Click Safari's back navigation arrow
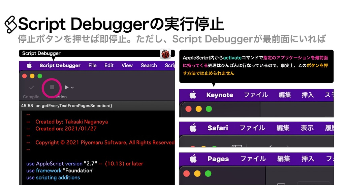The height and width of the screenshot is (194, 345). (270, 145)
